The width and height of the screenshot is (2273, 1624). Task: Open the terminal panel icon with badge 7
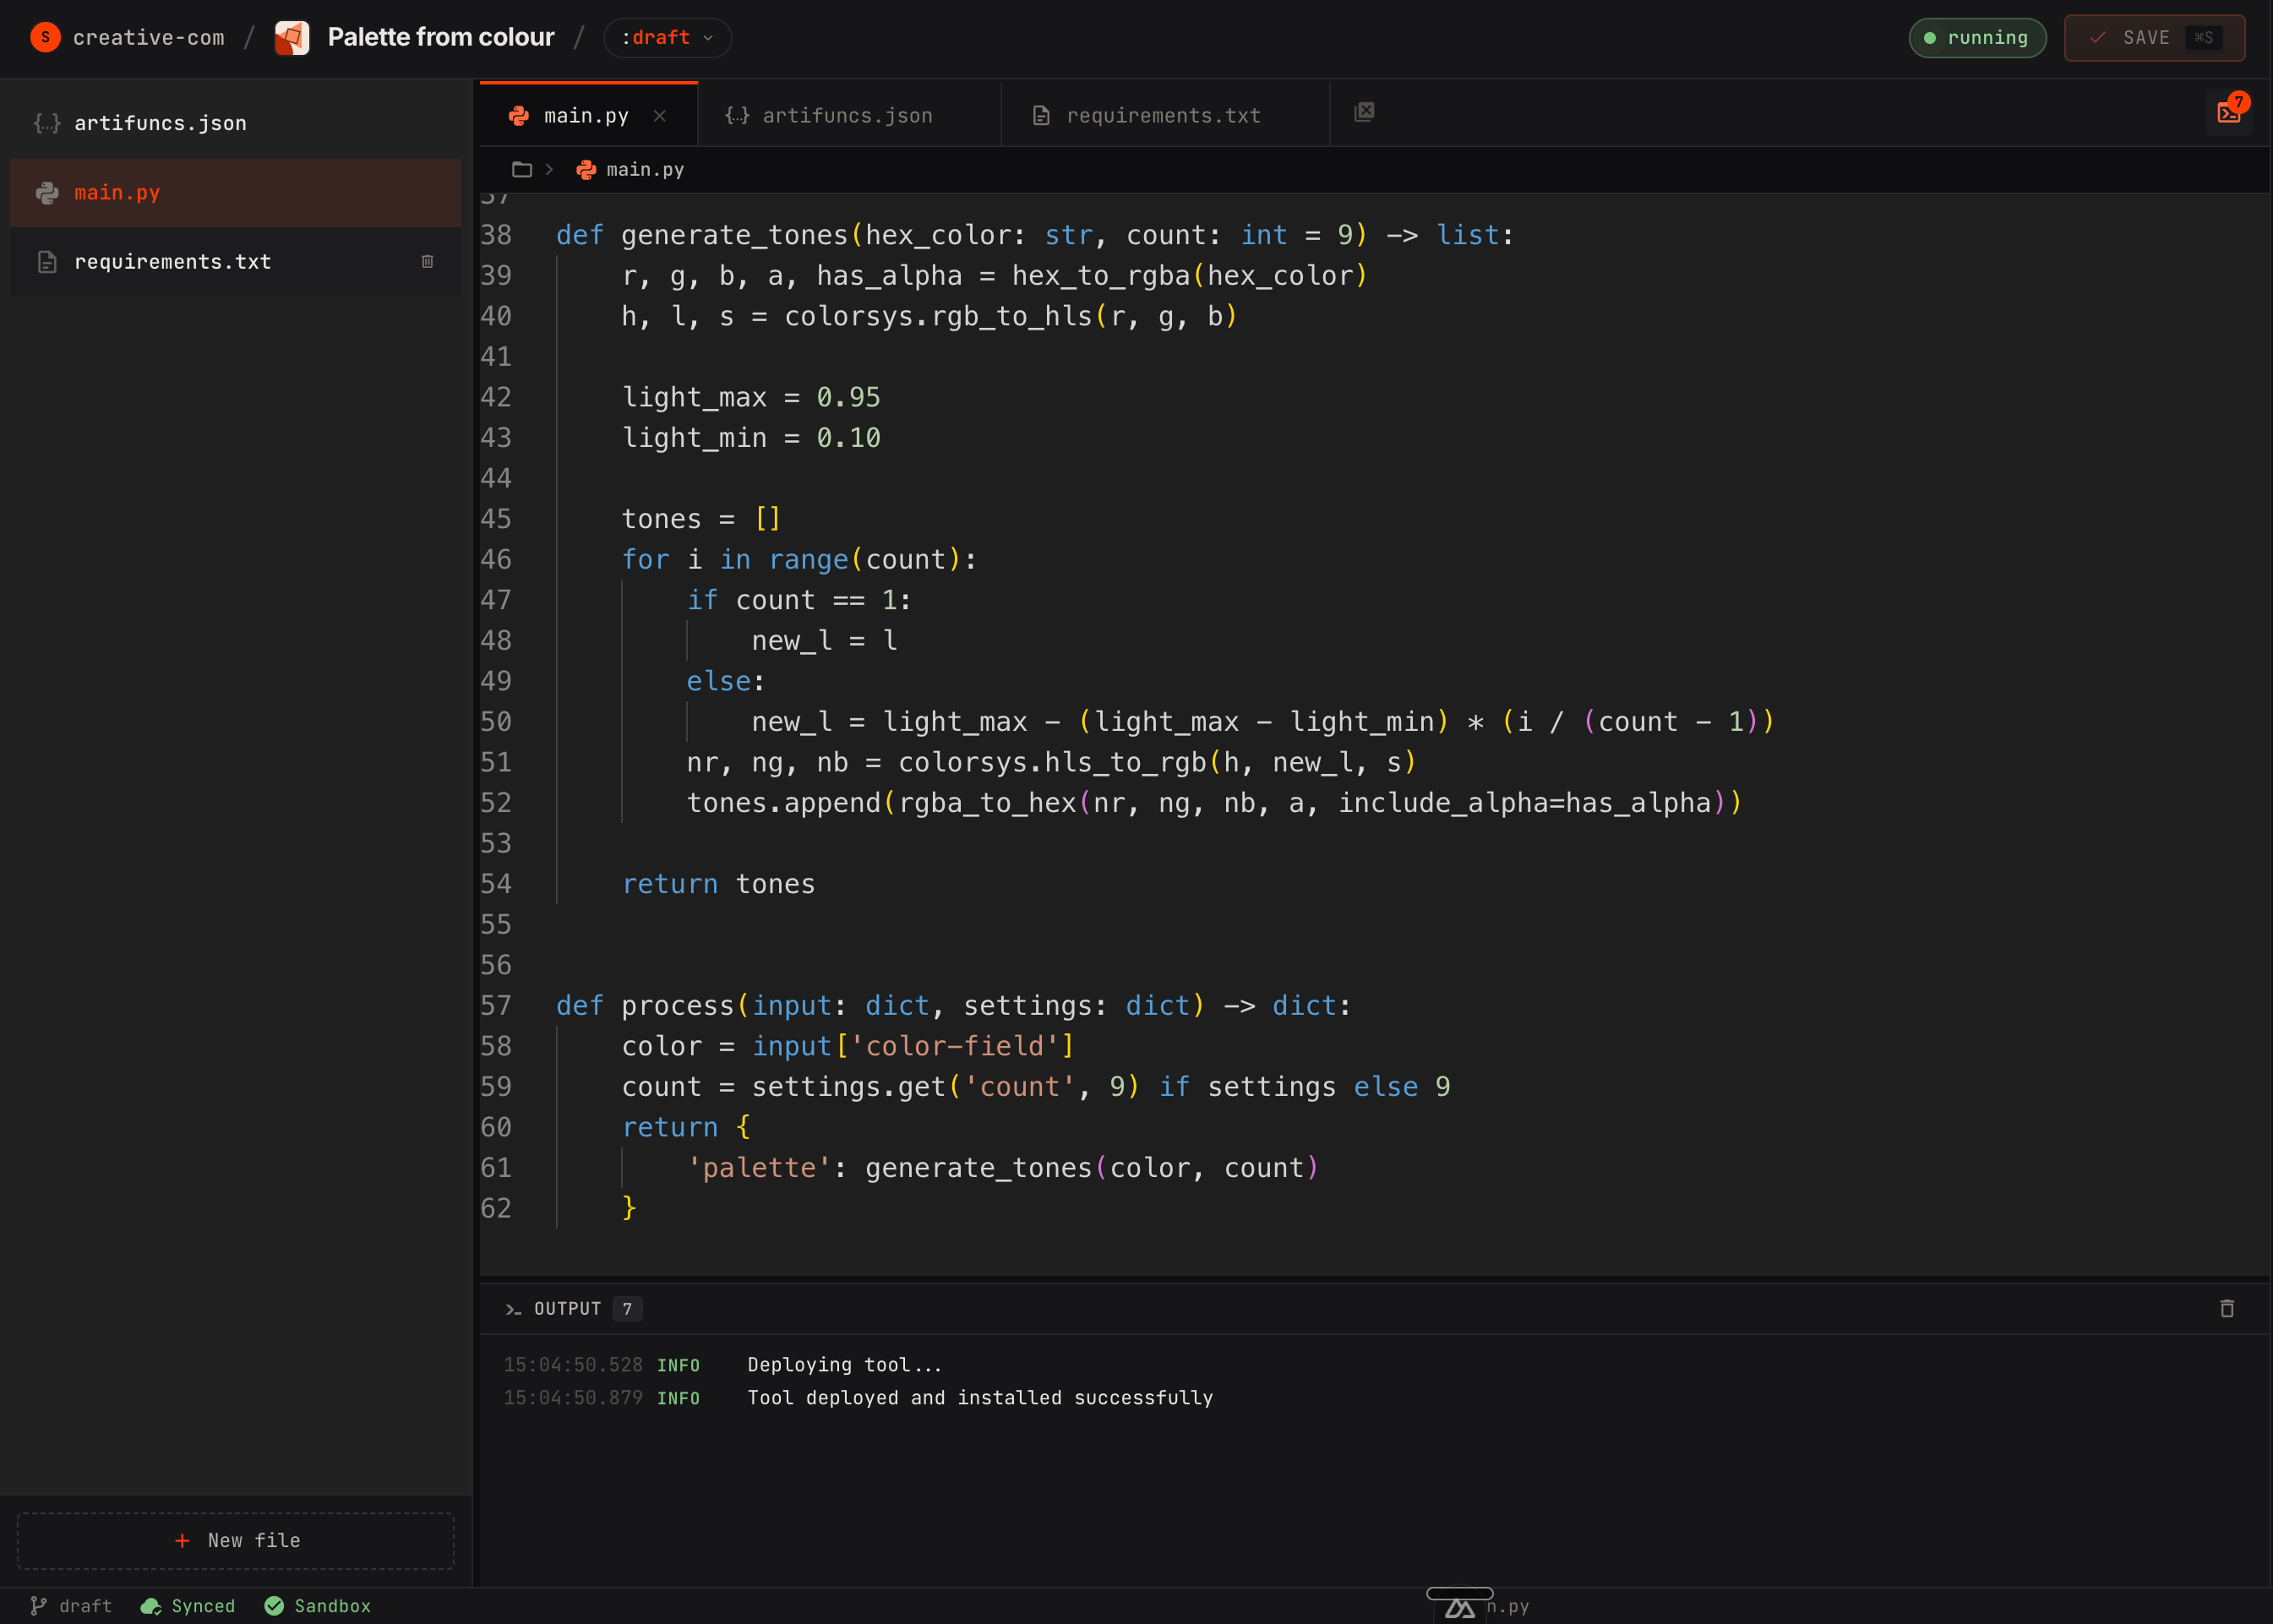pyautogui.click(x=2229, y=112)
